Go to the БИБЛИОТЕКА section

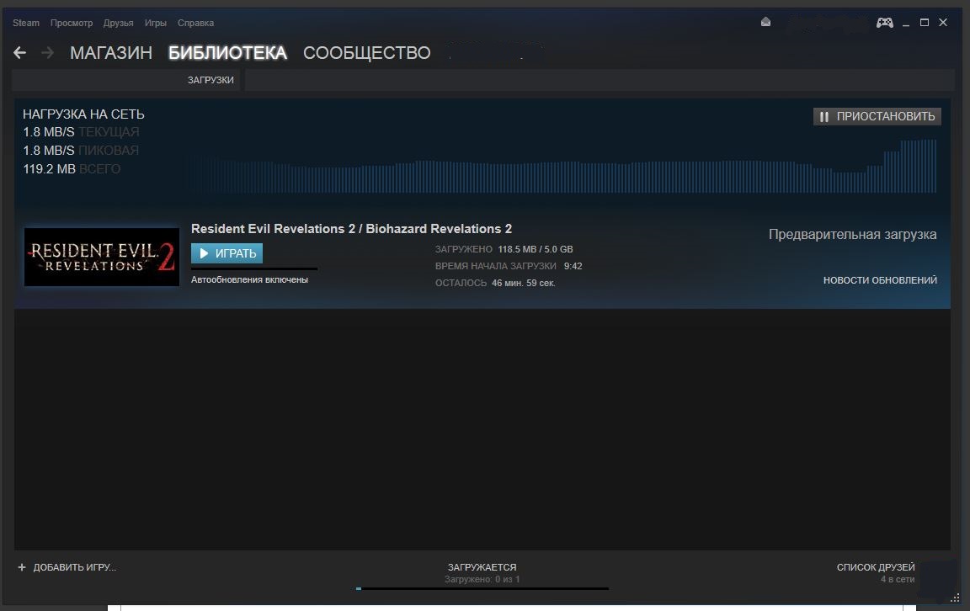coord(227,53)
